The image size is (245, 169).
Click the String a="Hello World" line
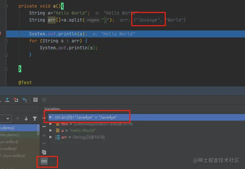[60, 13]
